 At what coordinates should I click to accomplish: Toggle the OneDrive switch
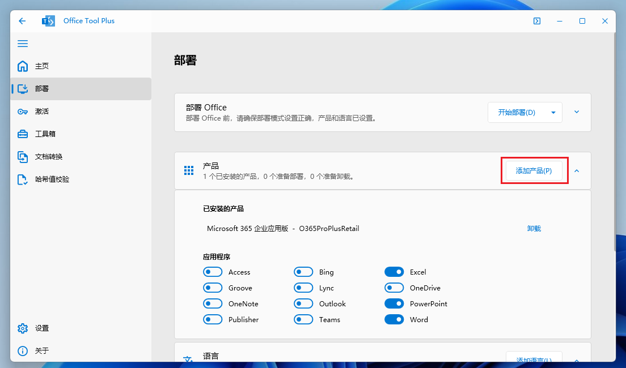(x=394, y=288)
